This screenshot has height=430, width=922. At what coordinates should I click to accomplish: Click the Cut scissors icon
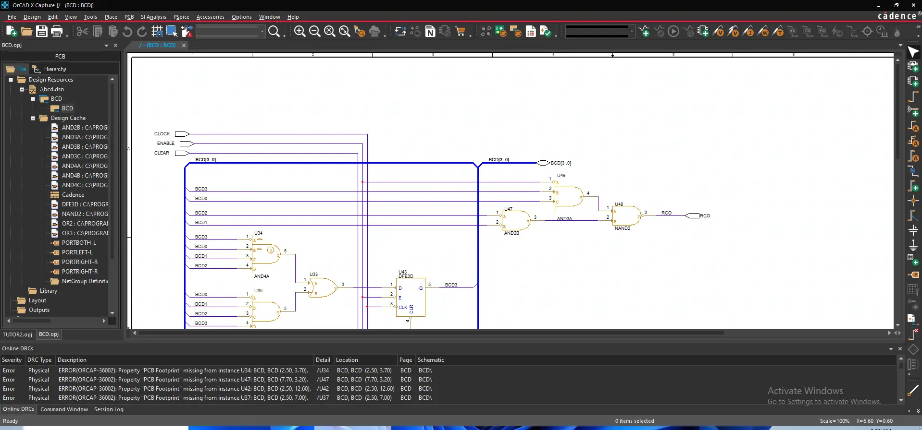[x=82, y=32]
